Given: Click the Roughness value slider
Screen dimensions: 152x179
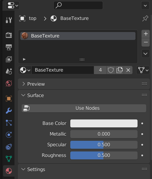Looking at the screenshot, I should pyautogui.click(x=104, y=155).
